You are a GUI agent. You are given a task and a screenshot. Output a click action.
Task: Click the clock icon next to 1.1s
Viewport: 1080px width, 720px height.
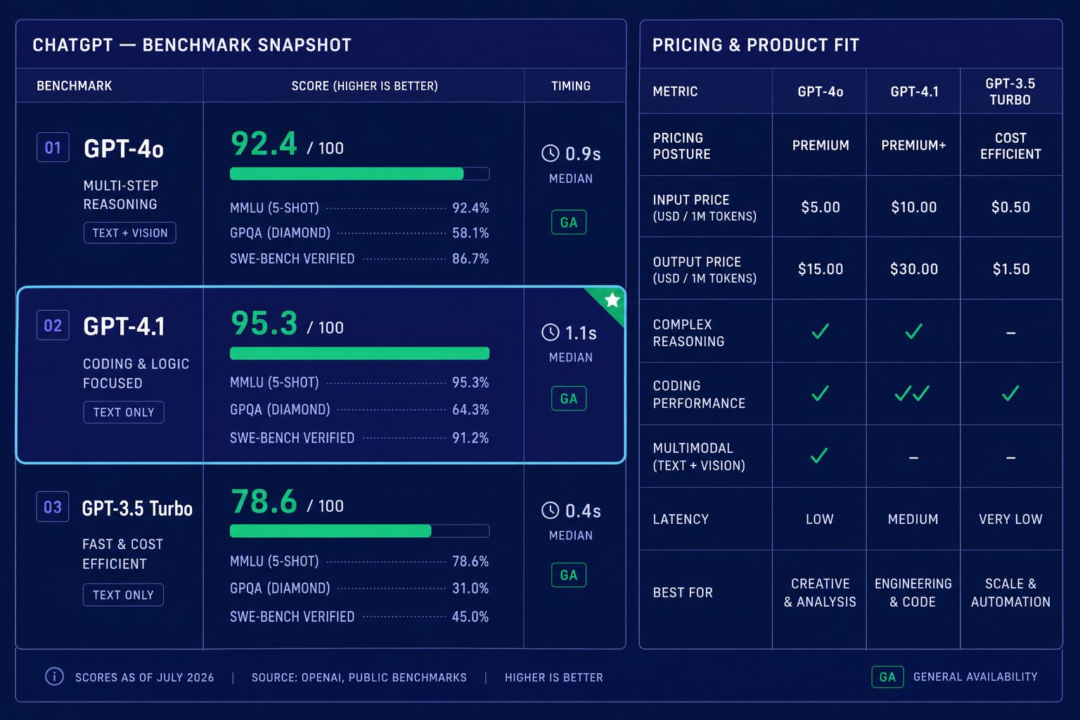pos(551,333)
